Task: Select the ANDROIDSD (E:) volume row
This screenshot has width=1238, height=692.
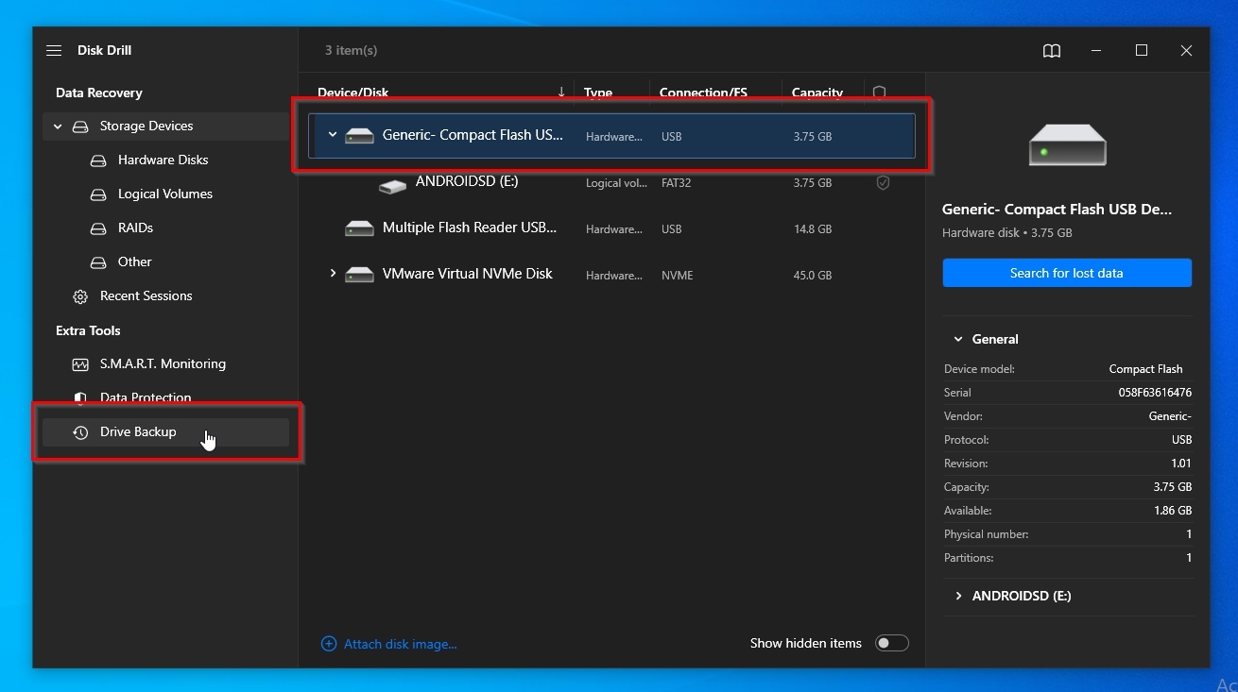Action: (611, 183)
